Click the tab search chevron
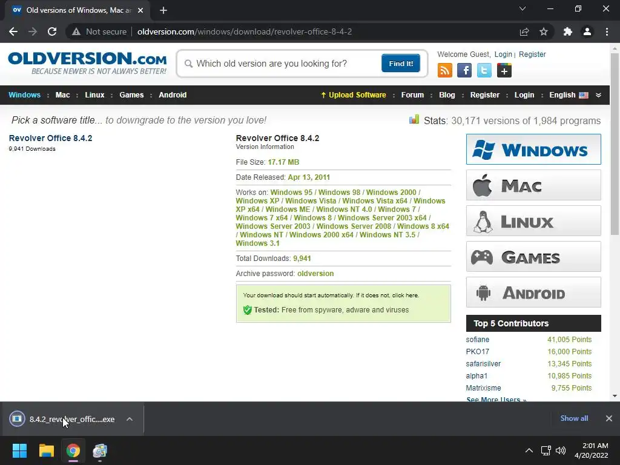This screenshot has height=465, width=620. click(x=523, y=8)
